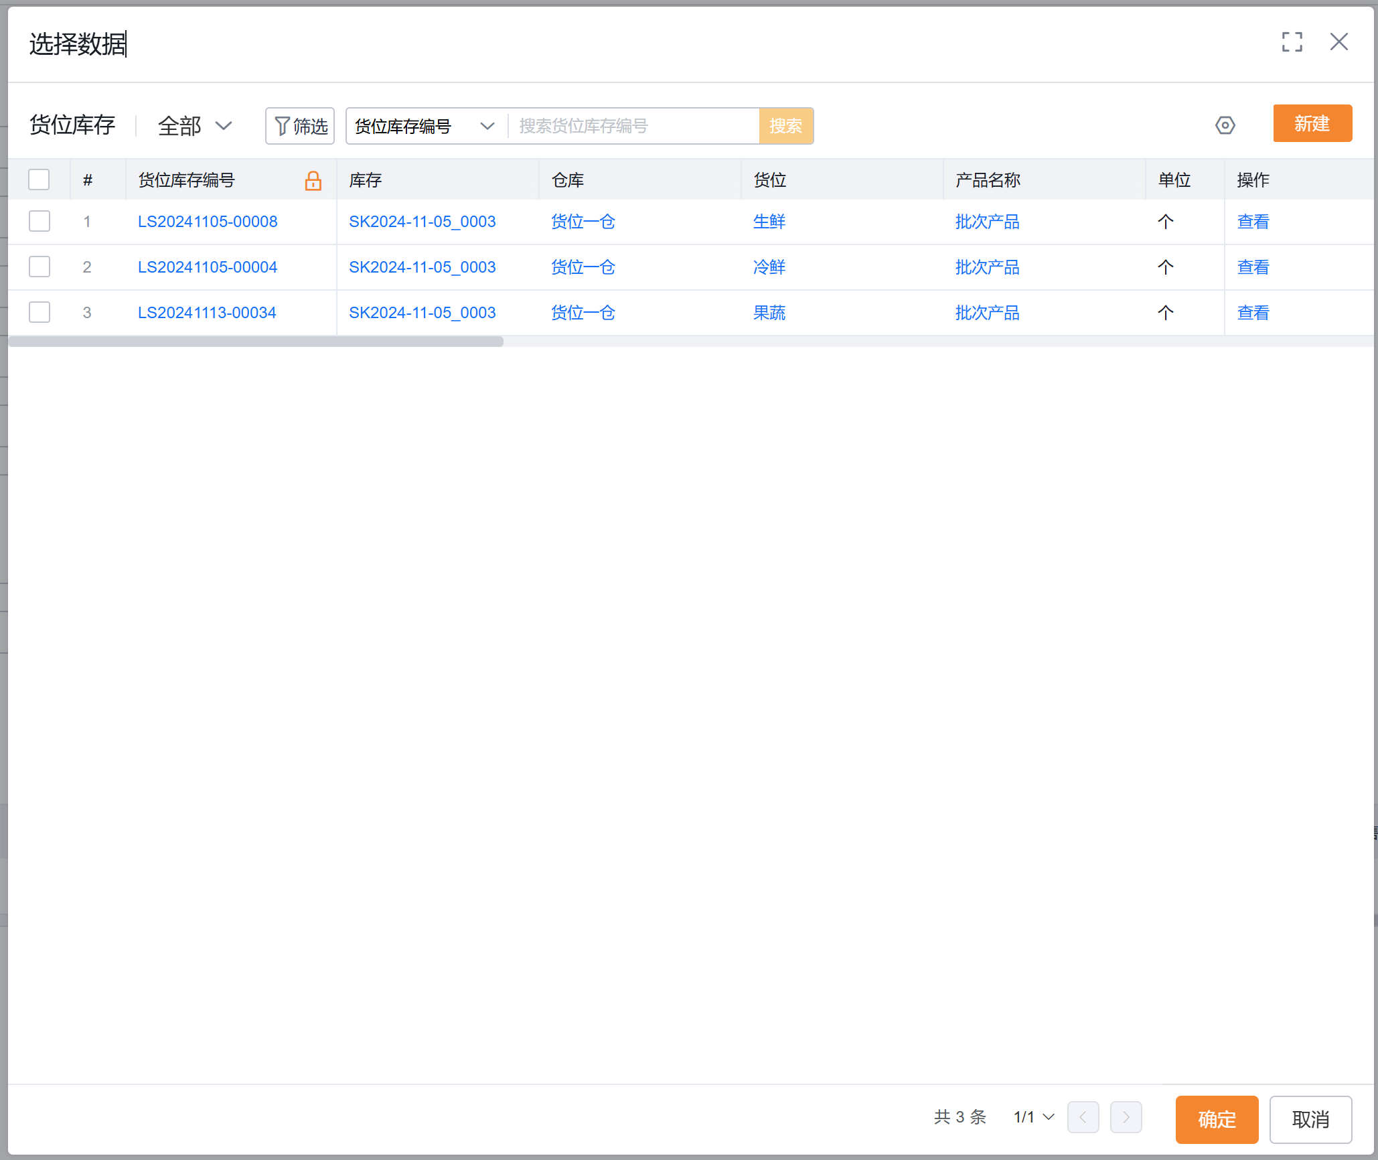The image size is (1378, 1160).
Task: Open link LS20241105-00004
Action: [x=208, y=267]
